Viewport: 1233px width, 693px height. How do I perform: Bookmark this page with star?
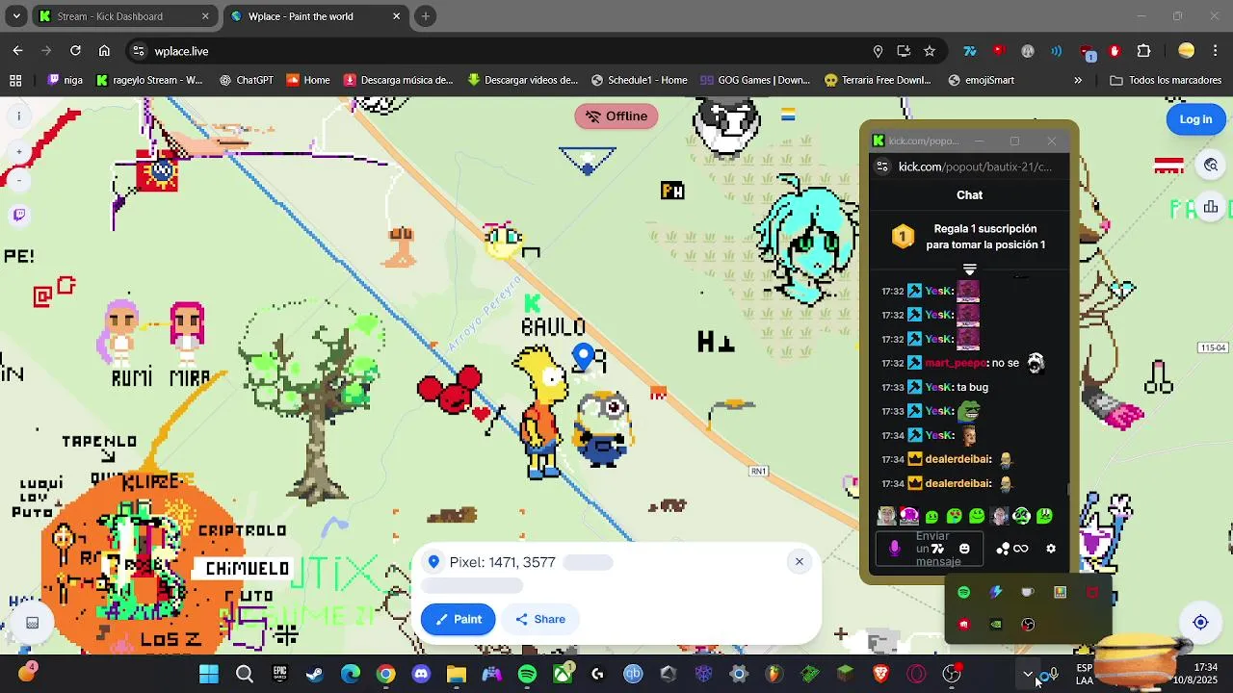point(930,51)
